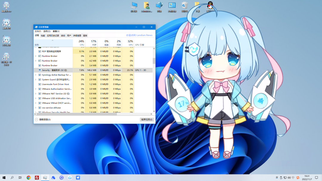Viewport: 322px width, 181px height.
Task: Open the purple circle app on taskbar
Action: coord(61,178)
